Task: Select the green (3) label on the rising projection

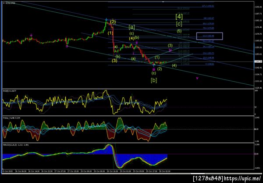Action: coord(170,45)
